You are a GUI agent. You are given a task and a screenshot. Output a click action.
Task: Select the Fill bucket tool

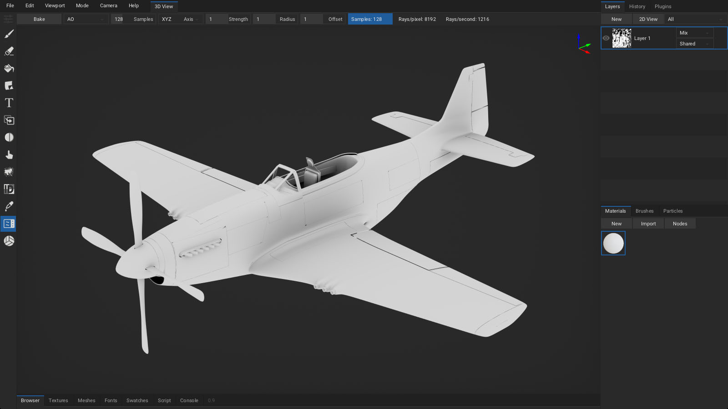pos(9,69)
